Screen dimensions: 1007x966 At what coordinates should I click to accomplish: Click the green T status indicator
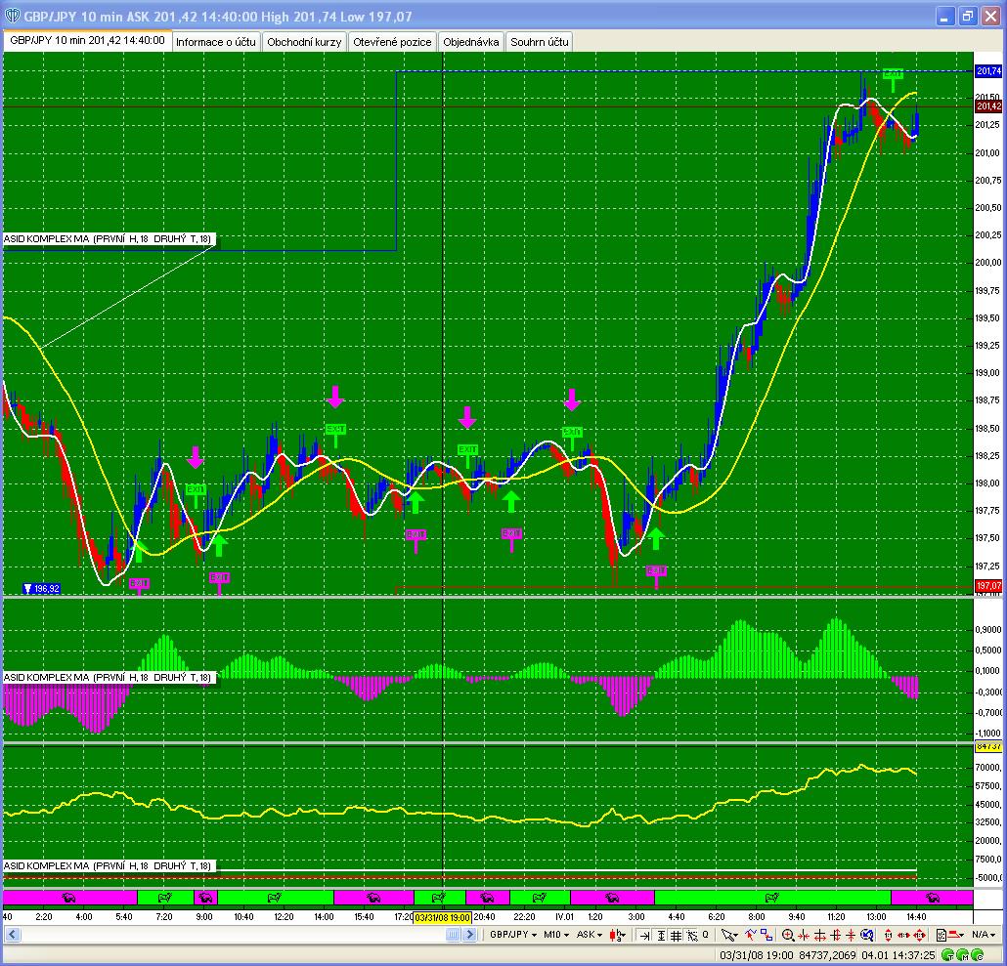(x=946, y=955)
